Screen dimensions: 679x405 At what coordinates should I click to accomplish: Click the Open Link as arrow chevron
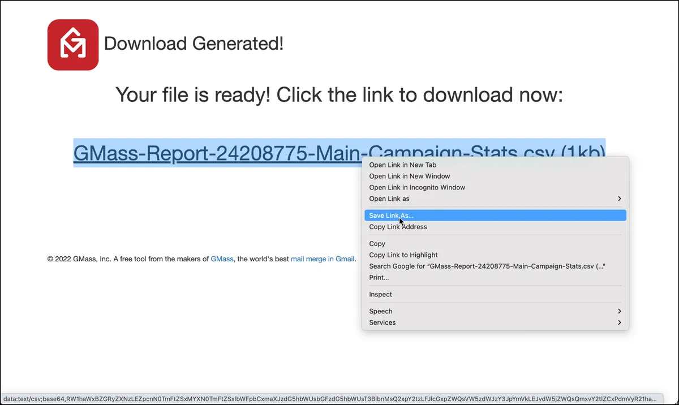coord(620,199)
